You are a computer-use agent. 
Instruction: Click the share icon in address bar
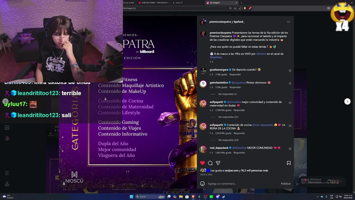coord(240,8)
